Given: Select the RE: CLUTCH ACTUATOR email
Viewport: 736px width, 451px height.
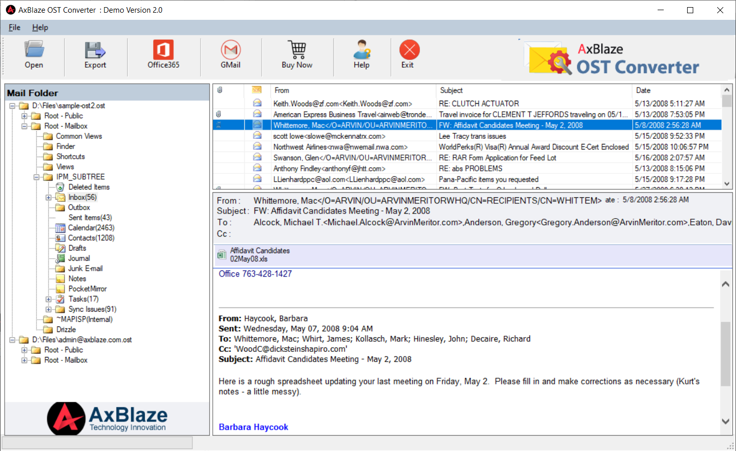Looking at the screenshot, I should click(x=467, y=103).
